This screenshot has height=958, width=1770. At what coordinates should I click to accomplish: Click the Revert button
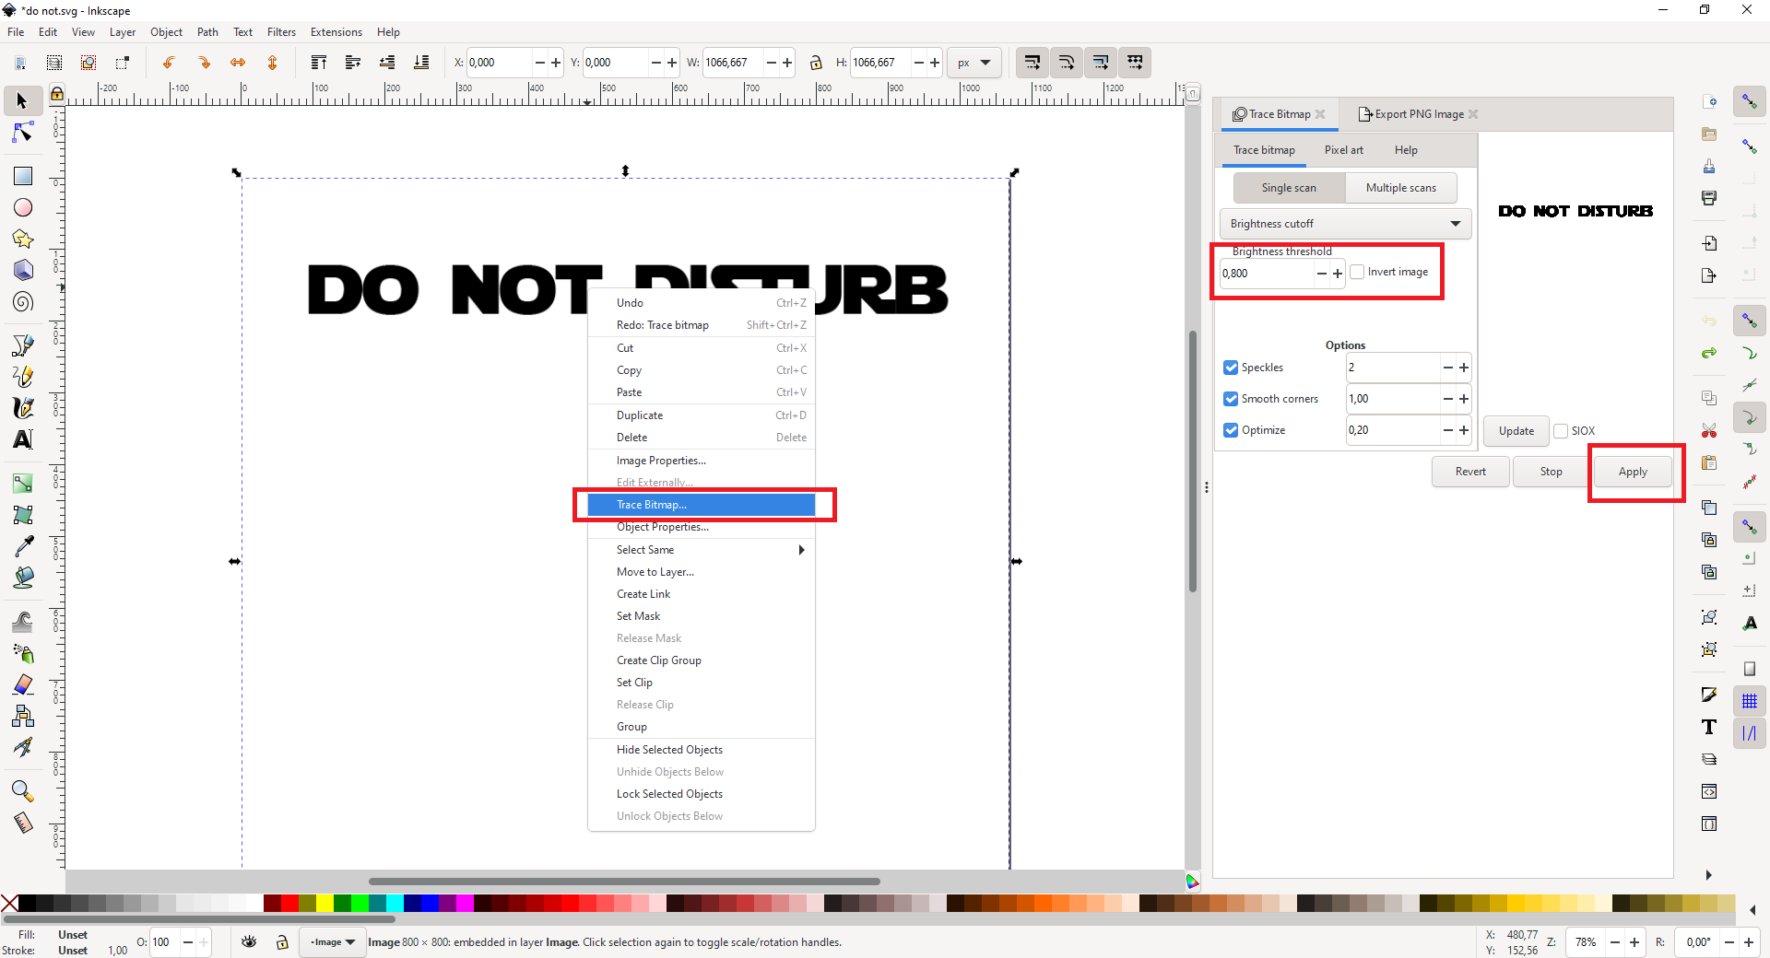coord(1470,472)
